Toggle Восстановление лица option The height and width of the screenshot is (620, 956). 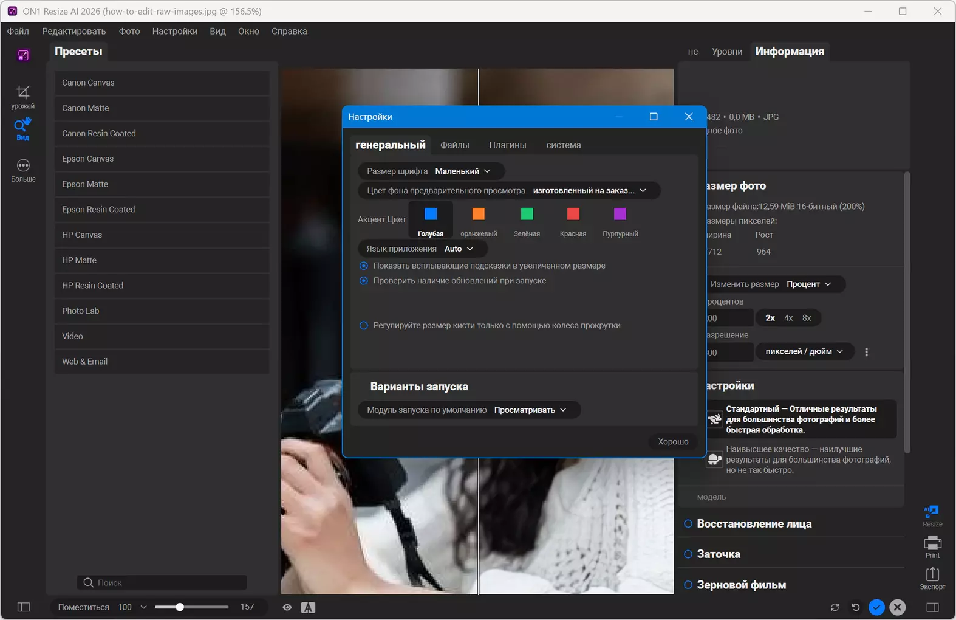[688, 523]
